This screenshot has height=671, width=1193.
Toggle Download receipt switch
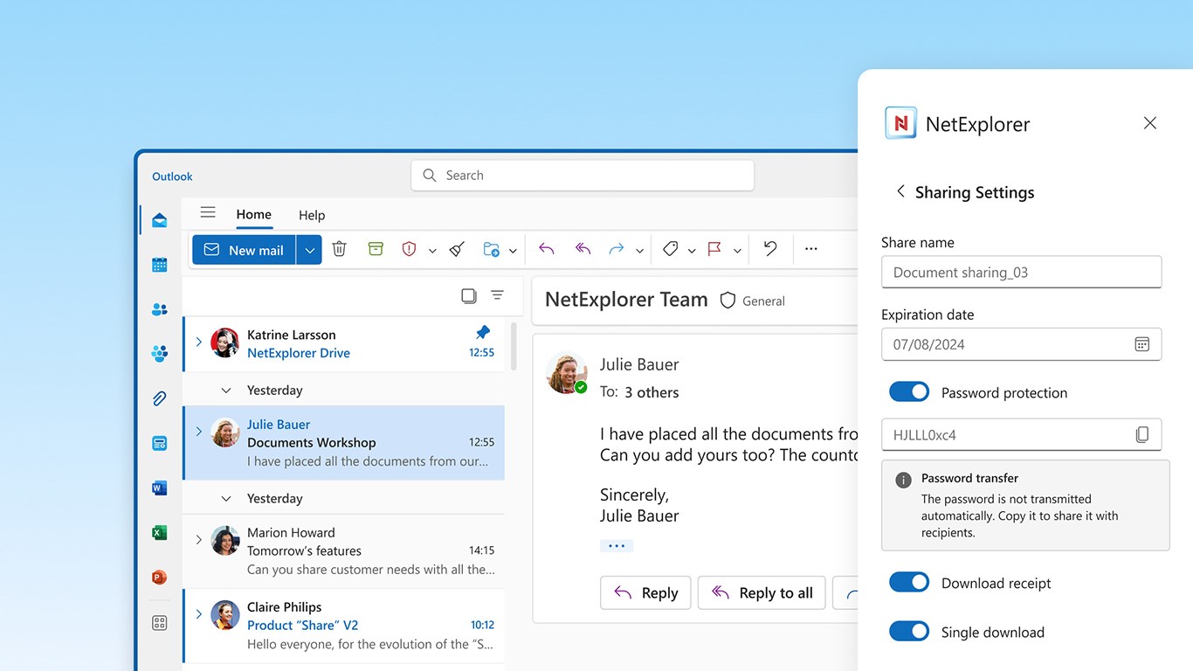pos(909,582)
